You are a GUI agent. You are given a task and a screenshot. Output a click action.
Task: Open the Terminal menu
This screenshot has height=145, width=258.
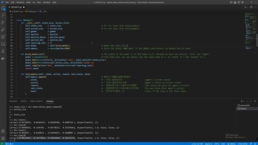click(47, 2)
